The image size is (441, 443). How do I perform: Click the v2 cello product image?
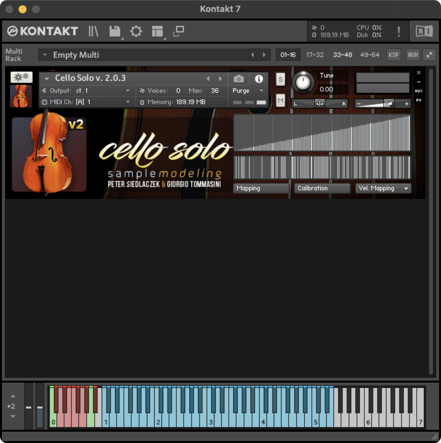click(x=49, y=154)
